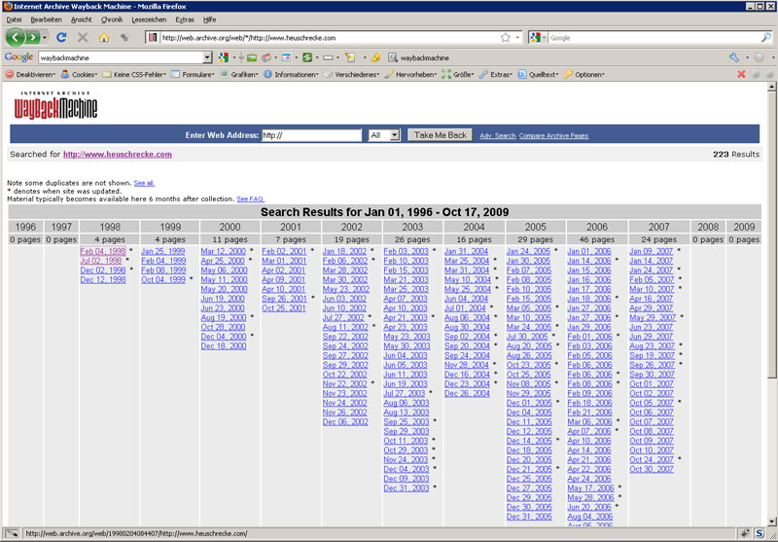Viewport: 778px width, 542px height.
Task: Click the site identity icon in the address bar
Action: pos(153,38)
